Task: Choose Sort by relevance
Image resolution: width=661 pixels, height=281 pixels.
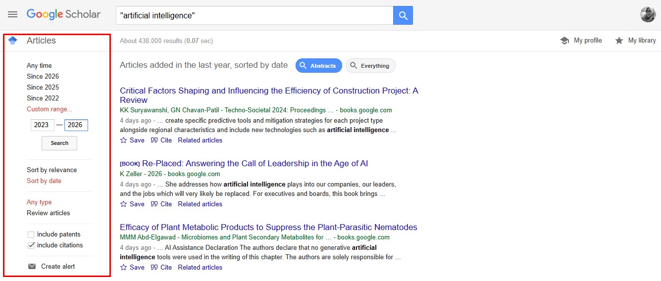Action: [52, 170]
